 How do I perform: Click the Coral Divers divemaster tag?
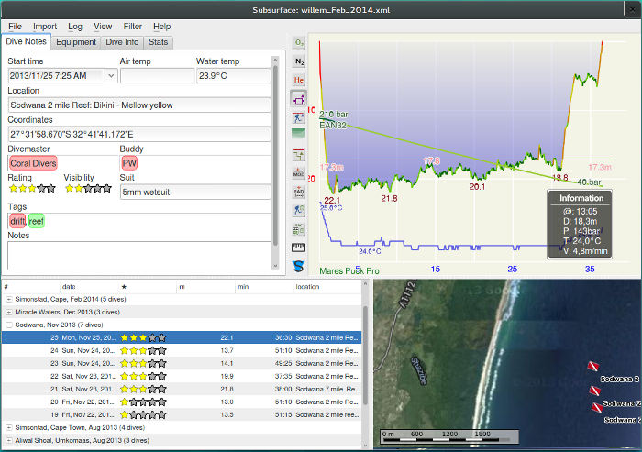click(x=32, y=163)
